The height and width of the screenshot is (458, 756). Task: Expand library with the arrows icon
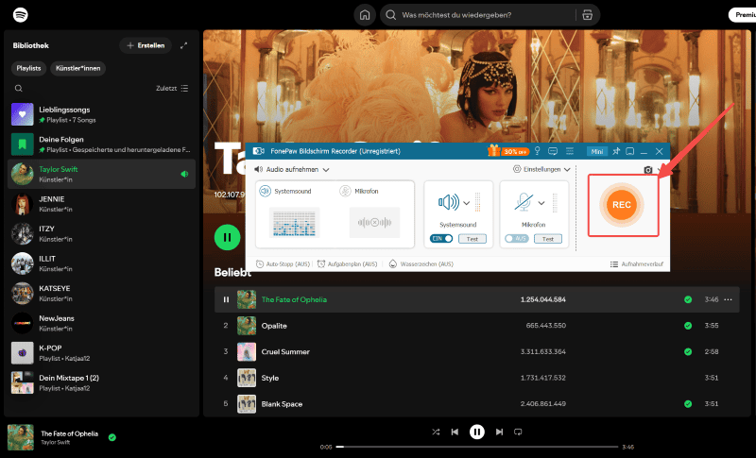click(x=183, y=45)
